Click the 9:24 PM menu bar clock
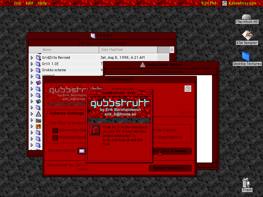This screenshot has width=263, height=197. [x=208, y=3]
